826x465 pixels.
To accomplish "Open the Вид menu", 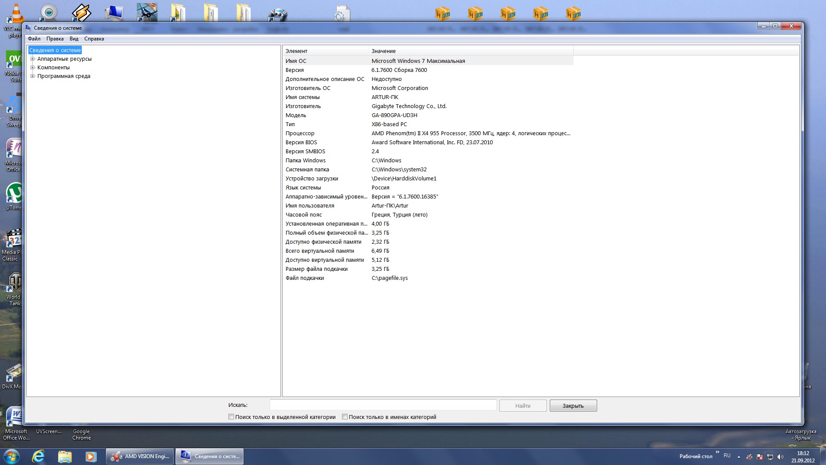I will tap(74, 39).
